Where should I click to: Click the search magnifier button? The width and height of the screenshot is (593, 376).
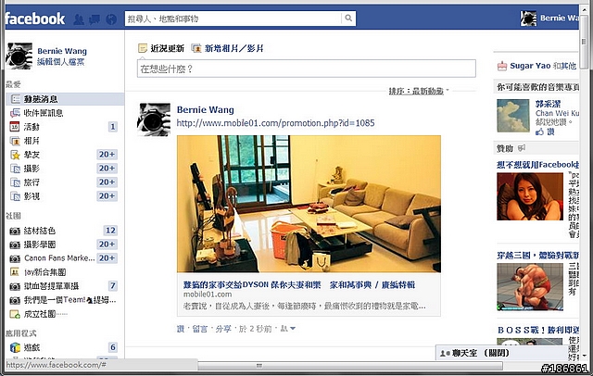pos(348,19)
